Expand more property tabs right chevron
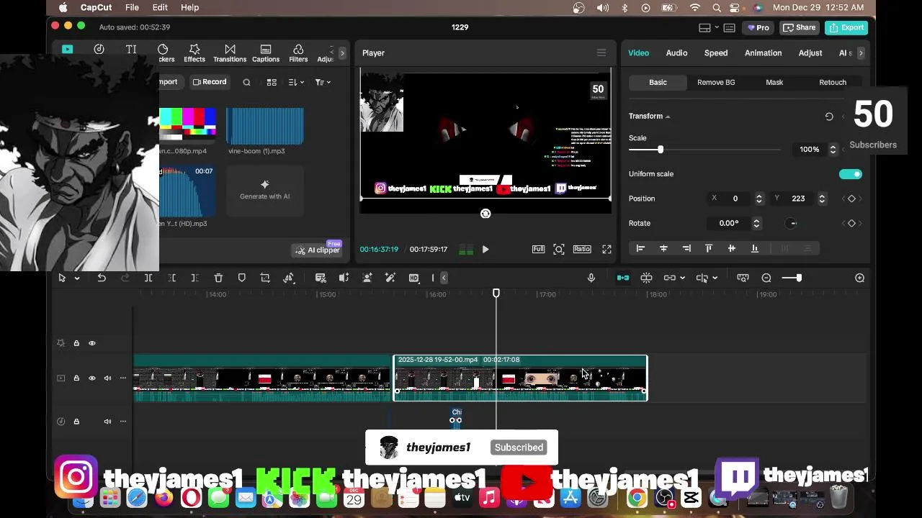Screen dimensions: 922x518 coord(860,53)
